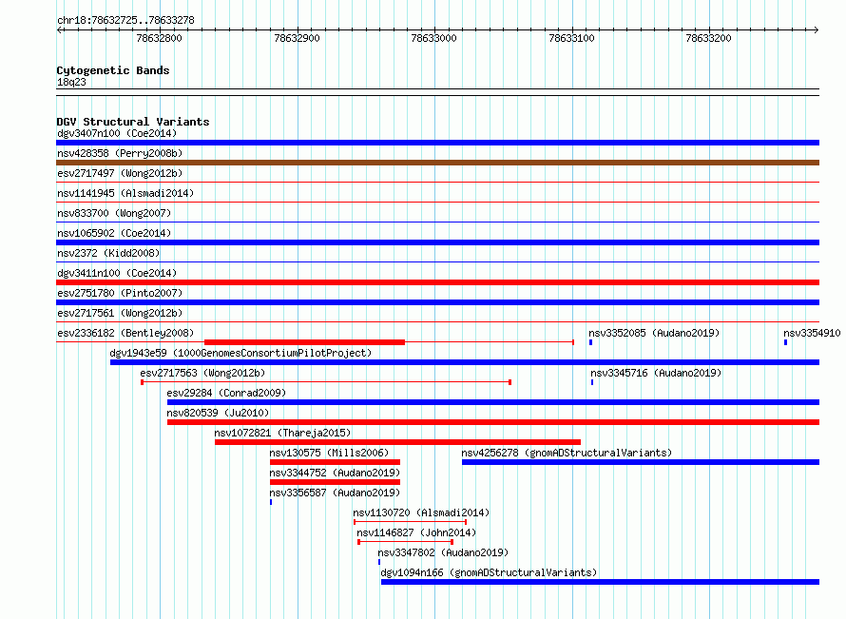Open the esv2751780 (Pinto2007) label

click(x=120, y=293)
